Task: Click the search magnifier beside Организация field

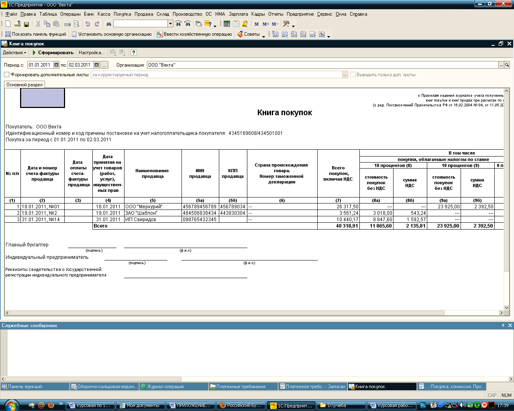Action: click(x=507, y=65)
